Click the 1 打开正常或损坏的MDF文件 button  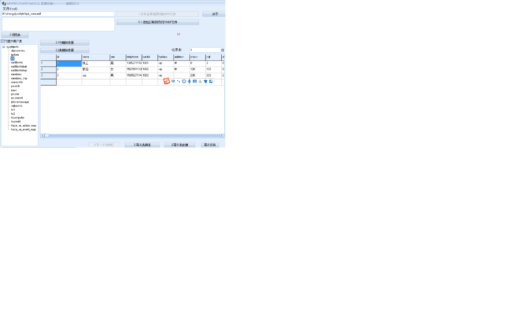pyautogui.click(x=157, y=14)
